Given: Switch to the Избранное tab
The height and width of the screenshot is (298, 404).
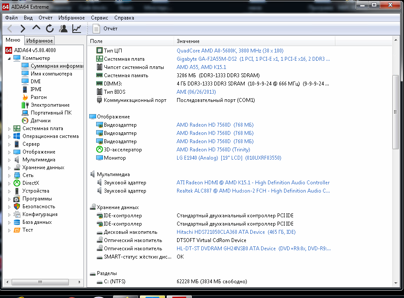Looking at the screenshot, I should pos(39,41).
